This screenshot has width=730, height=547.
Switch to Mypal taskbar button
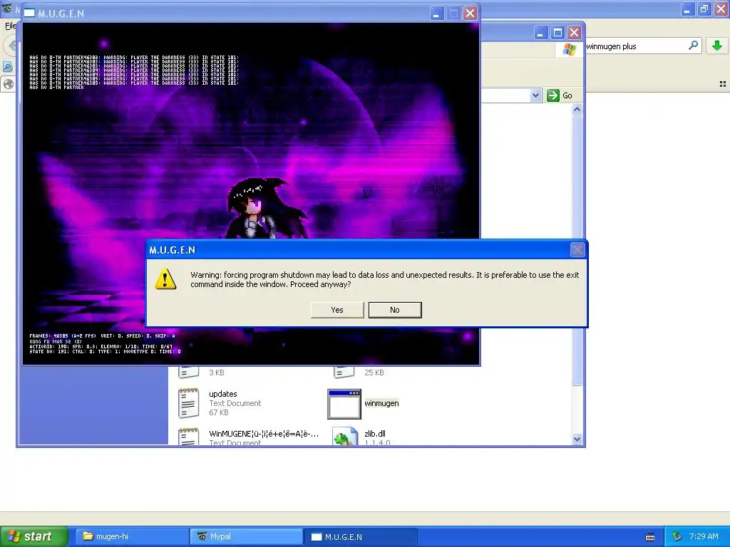(x=246, y=536)
